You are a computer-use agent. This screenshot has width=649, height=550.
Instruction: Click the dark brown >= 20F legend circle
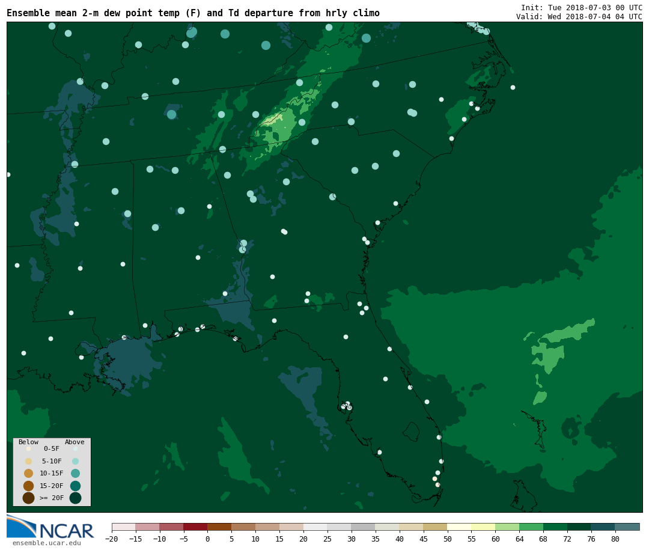(x=28, y=498)
